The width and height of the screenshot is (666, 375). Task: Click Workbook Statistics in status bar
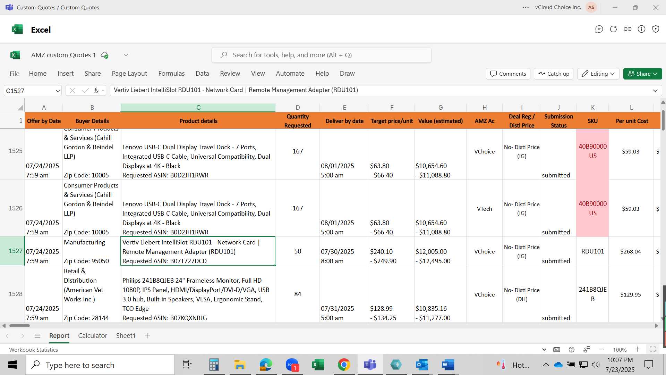coord(34,350)
